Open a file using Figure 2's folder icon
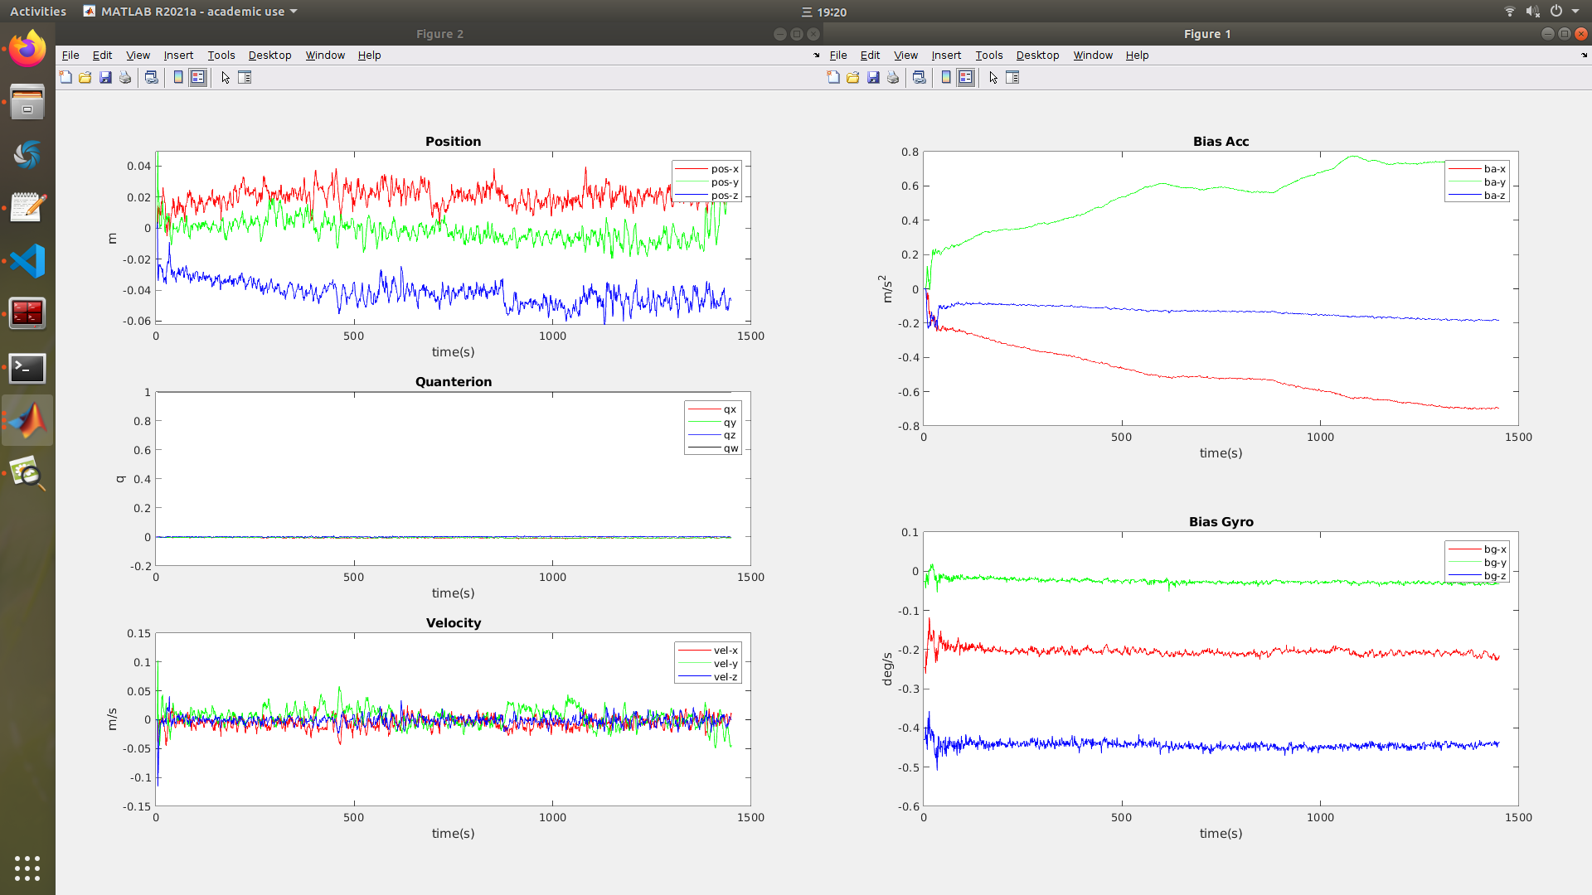Viewport: 1592px width, 895px height. 85,77
